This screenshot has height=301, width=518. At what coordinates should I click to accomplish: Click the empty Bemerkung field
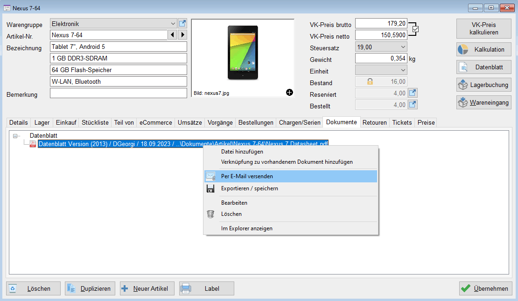click(118, 93)
